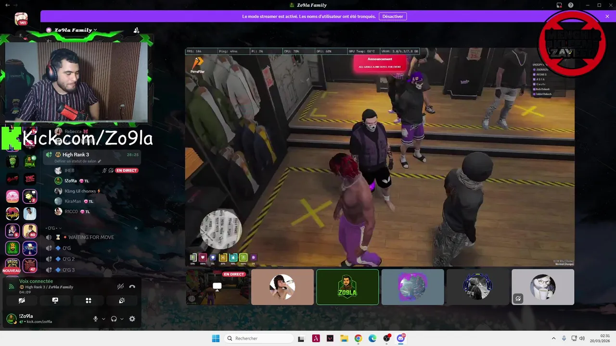Open server icon with 47 badge
Viewport: 616px width, 346px height.
point(30,265)
